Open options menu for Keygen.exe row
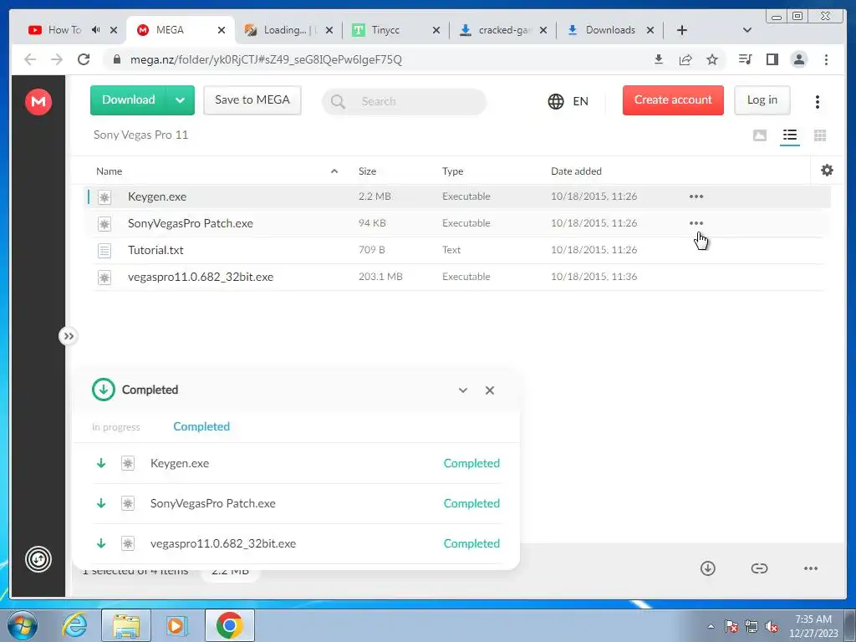This screenshot has width=856, height=642. [x=696, y=196]
